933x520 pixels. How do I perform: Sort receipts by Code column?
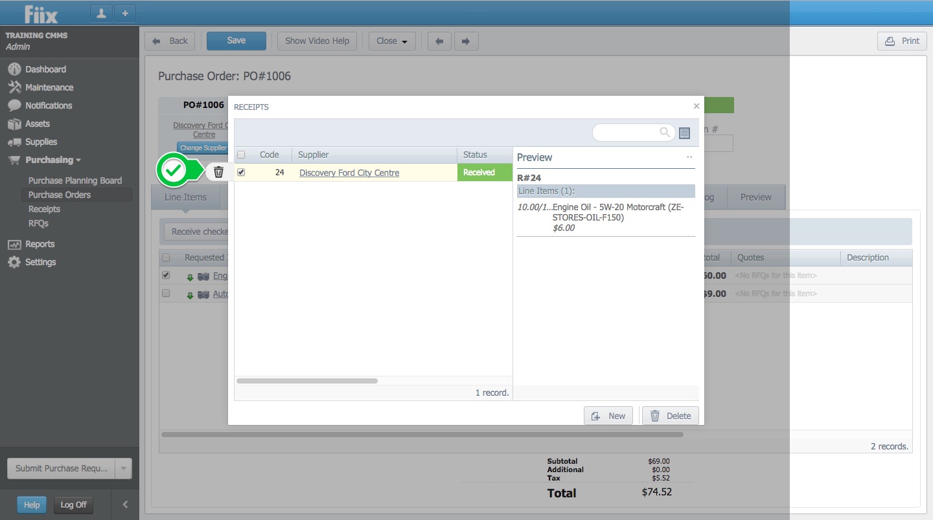click(270, 155)
